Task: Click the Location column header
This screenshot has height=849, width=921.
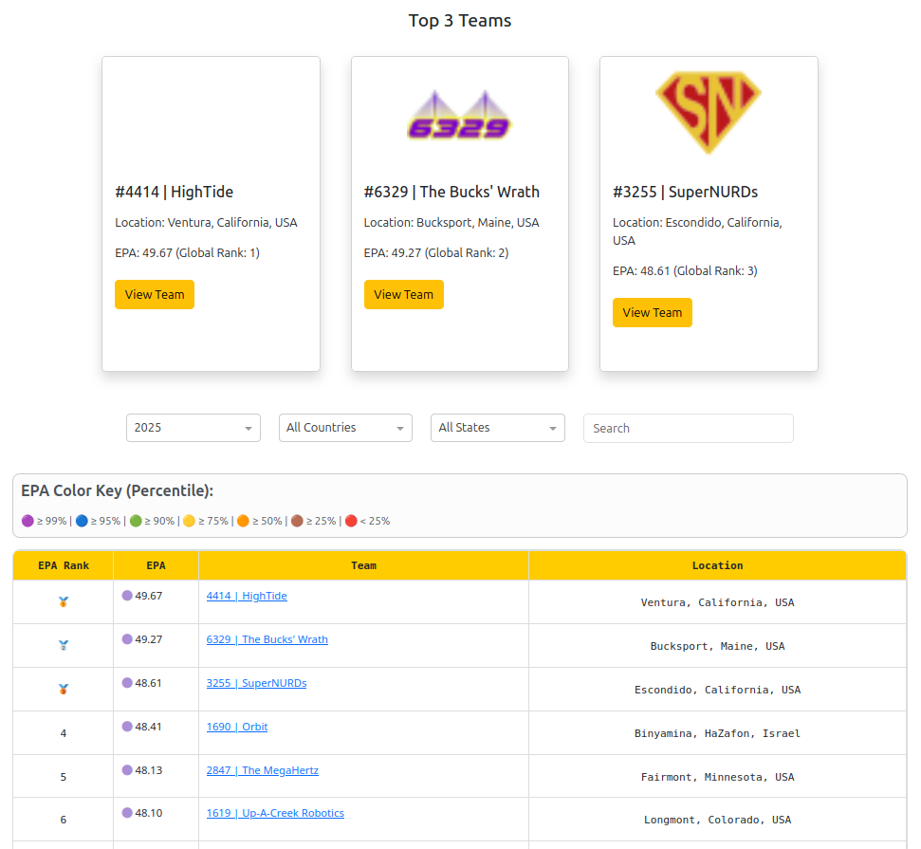Action: click(717, 565)
